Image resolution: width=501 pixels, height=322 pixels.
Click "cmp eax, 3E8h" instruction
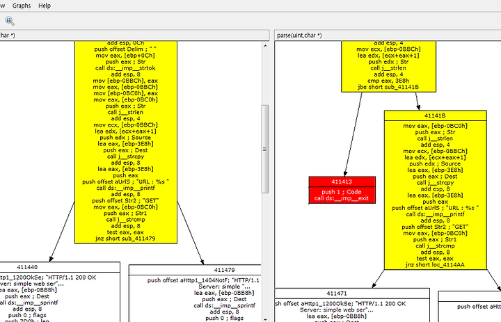tap(388, 81)
